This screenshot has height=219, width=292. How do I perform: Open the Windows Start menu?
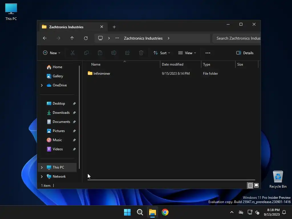[x=127, y=212]
